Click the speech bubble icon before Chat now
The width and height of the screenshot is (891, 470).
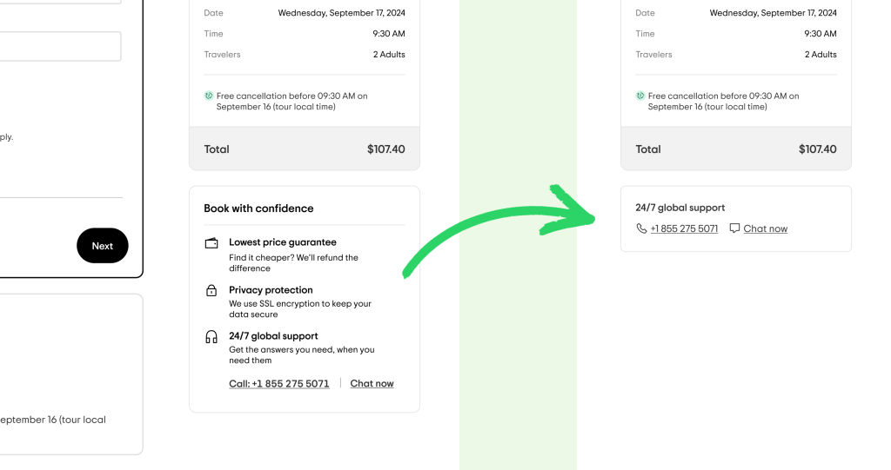click(734, 228)
